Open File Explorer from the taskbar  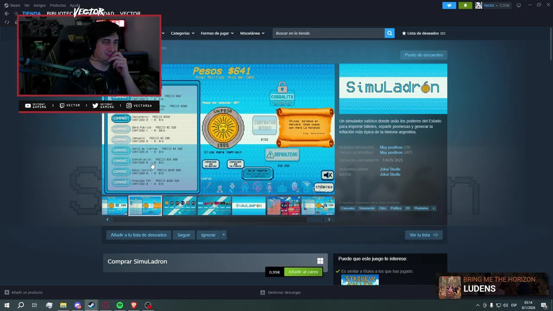point(63,305)
